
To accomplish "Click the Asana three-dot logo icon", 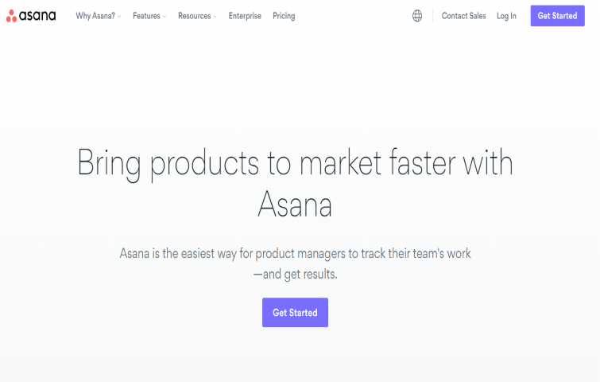I will point(11,16).
